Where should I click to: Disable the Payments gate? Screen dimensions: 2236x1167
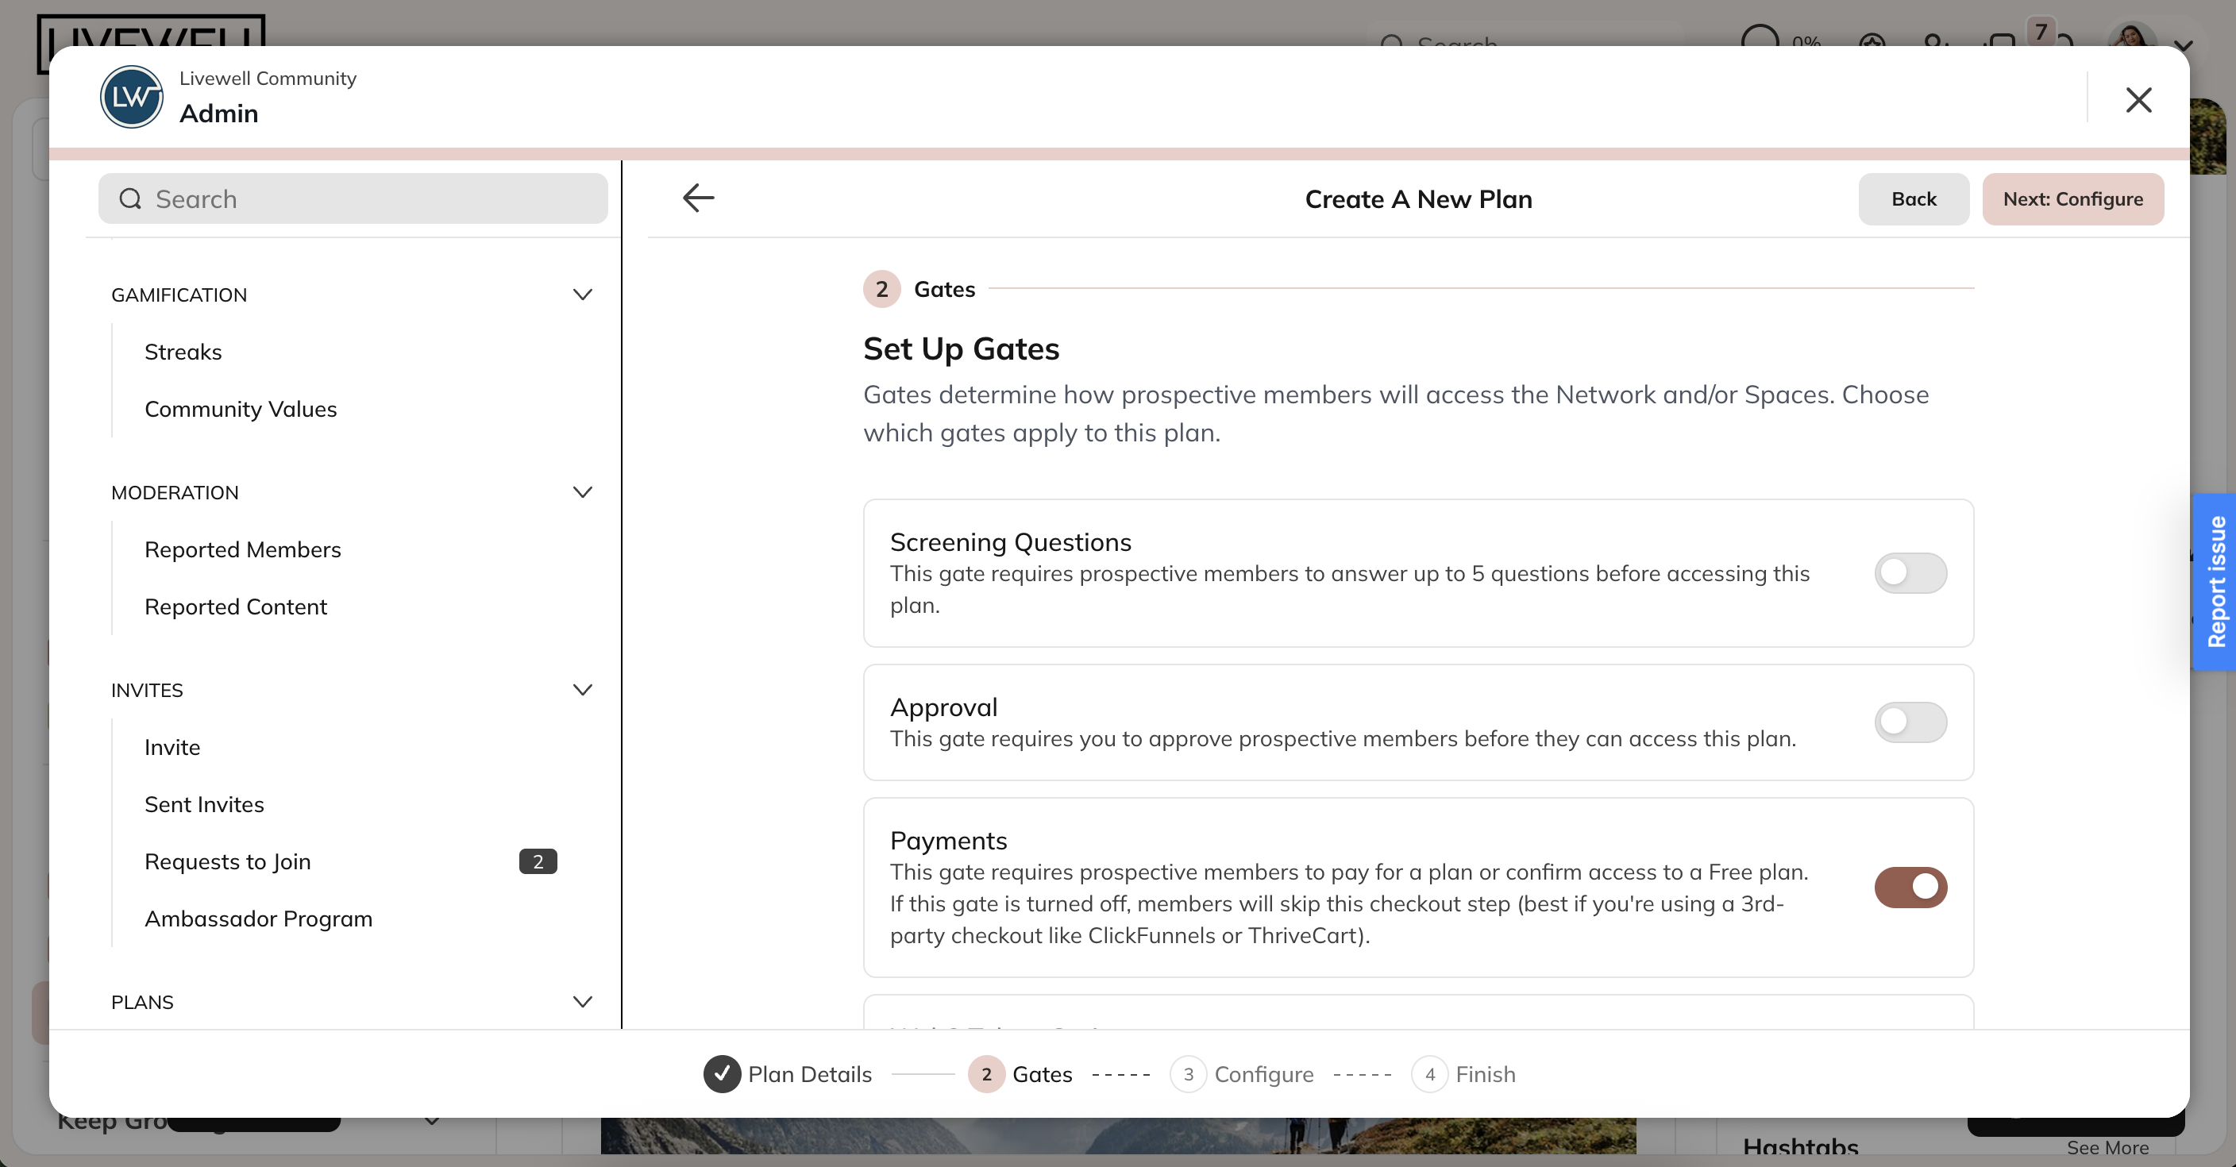(x=1910, y=886)
